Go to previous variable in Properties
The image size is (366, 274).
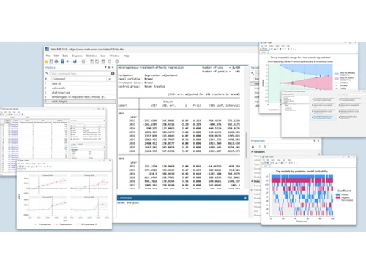click(260, 147)
